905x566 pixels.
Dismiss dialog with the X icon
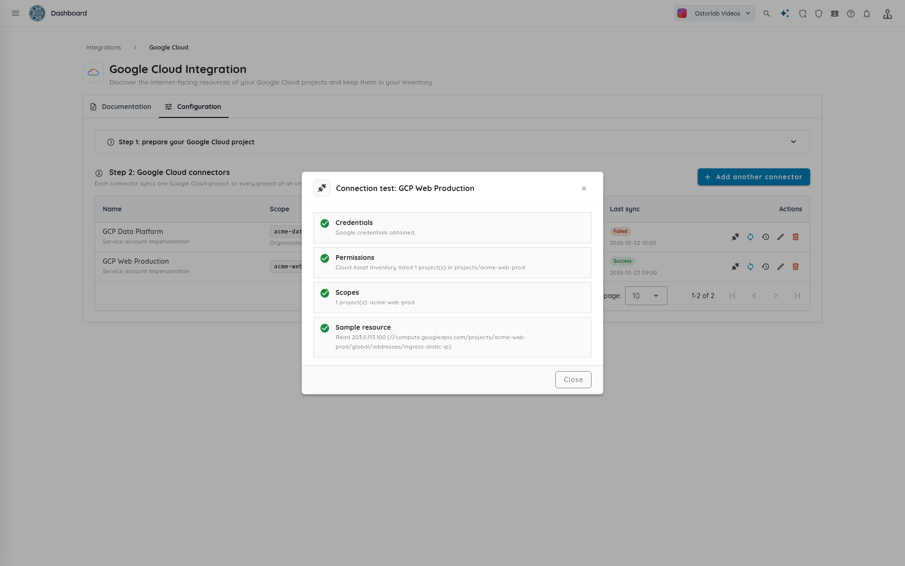tap(584, 188)
